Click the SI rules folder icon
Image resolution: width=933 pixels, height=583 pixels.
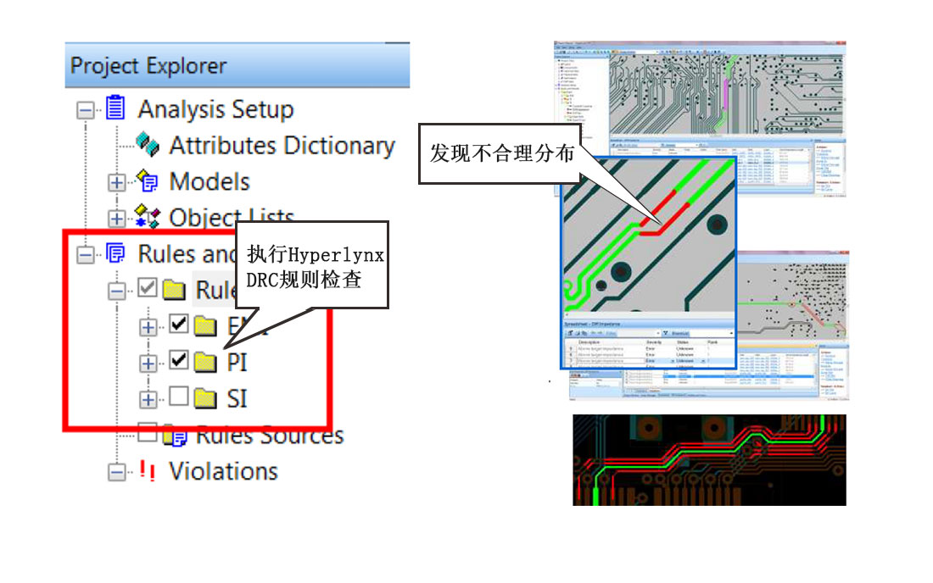coord(204,397)
